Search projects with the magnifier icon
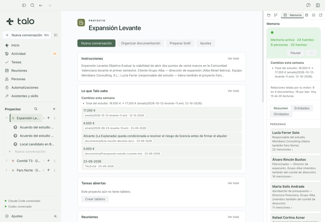The image size is (325, 222). click(36, 109)
